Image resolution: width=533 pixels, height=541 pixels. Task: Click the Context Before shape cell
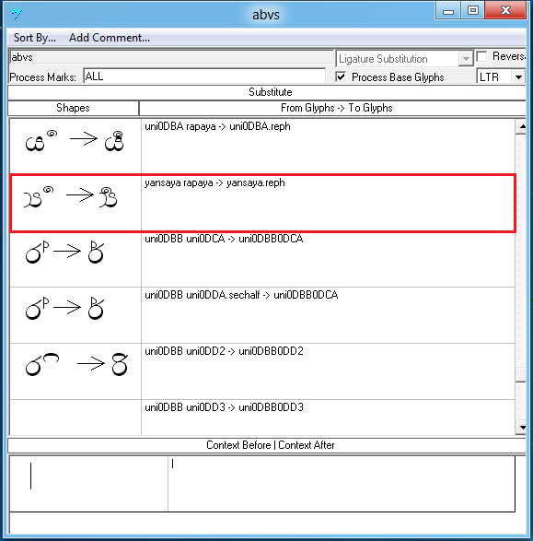[x=89, y=483]
